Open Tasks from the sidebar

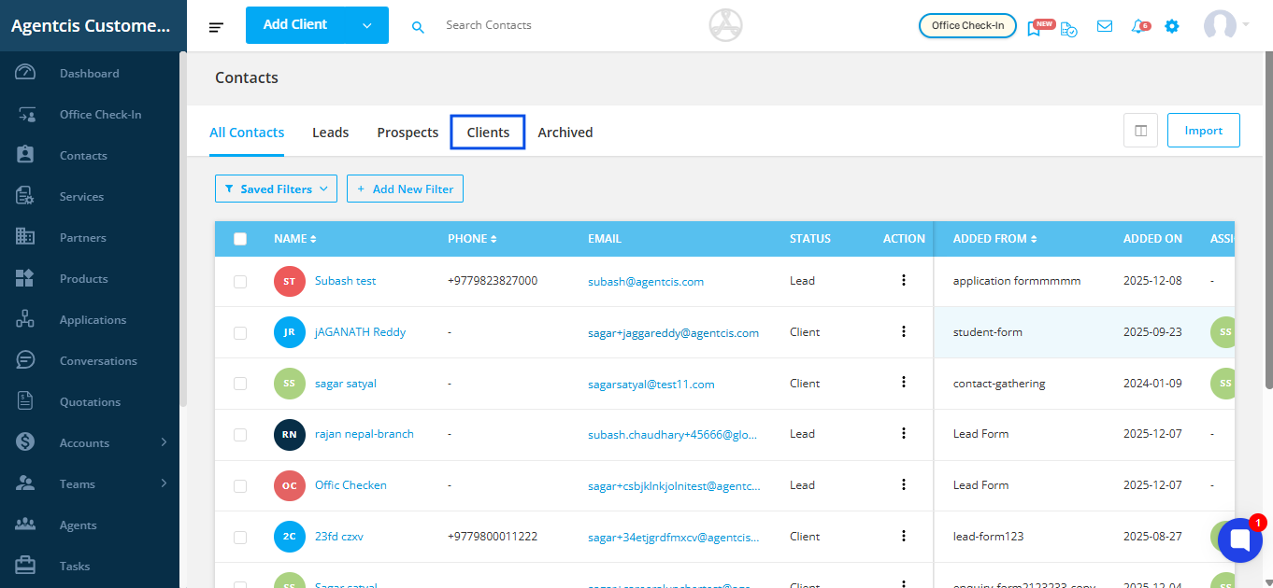(75, 567)
